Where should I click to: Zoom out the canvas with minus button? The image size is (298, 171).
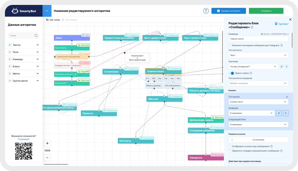(47, 157)
